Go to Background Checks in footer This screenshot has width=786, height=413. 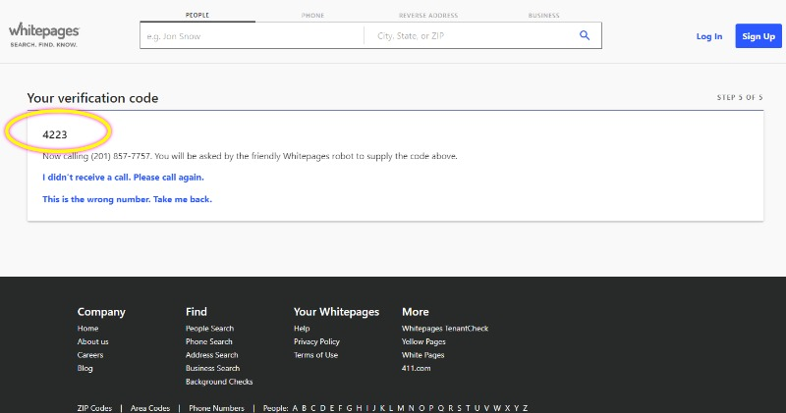(219, 382)
